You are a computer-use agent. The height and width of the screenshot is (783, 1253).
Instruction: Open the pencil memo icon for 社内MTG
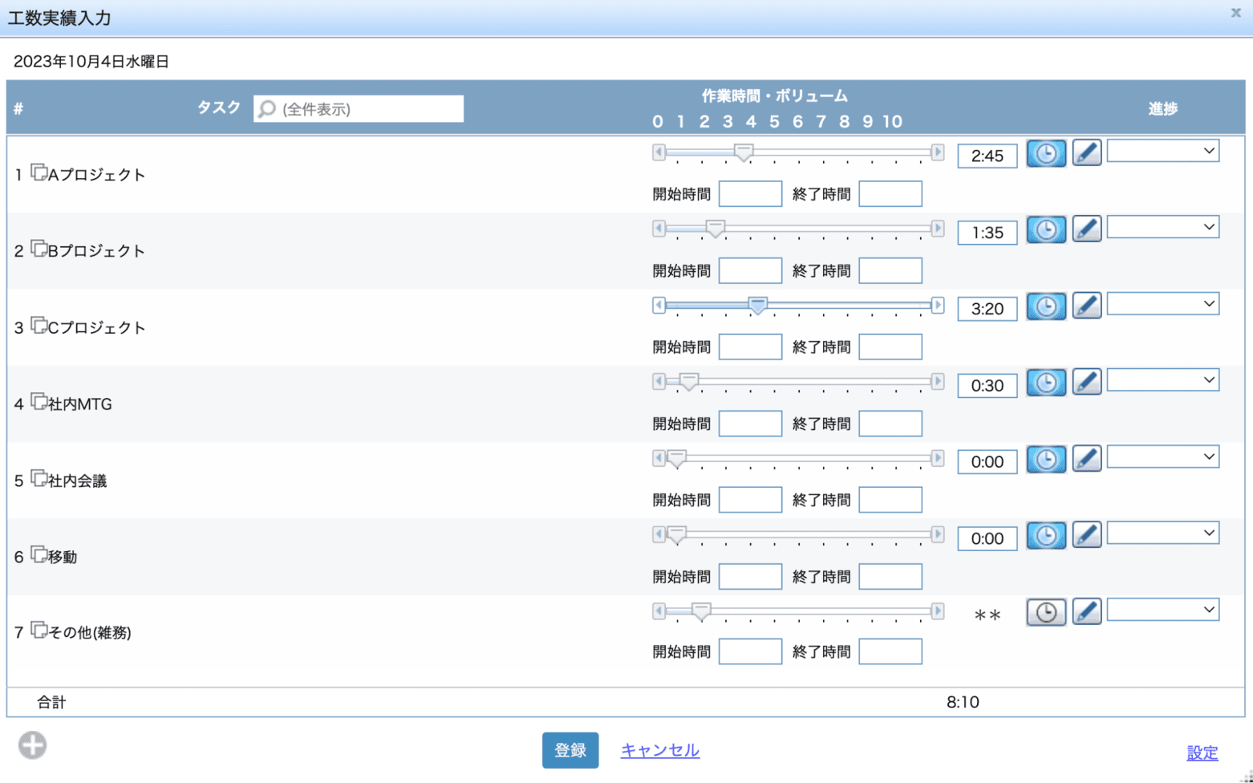point(1086,383)
